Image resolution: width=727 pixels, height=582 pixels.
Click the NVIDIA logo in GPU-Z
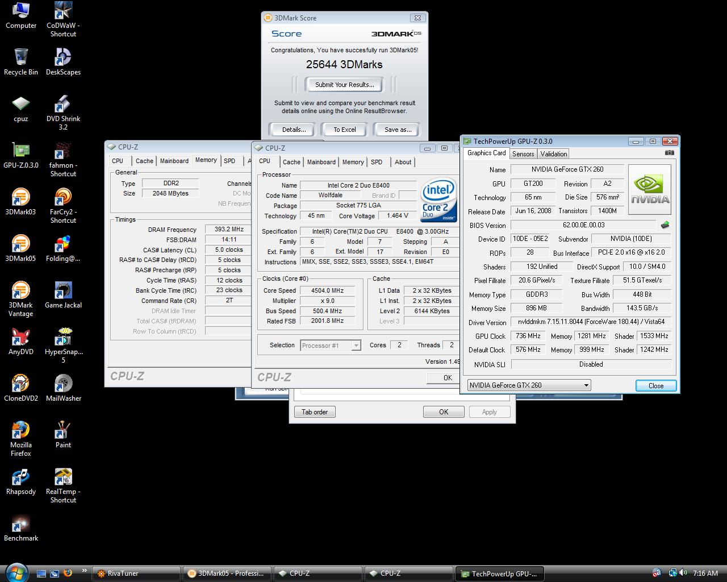point(650,190)
